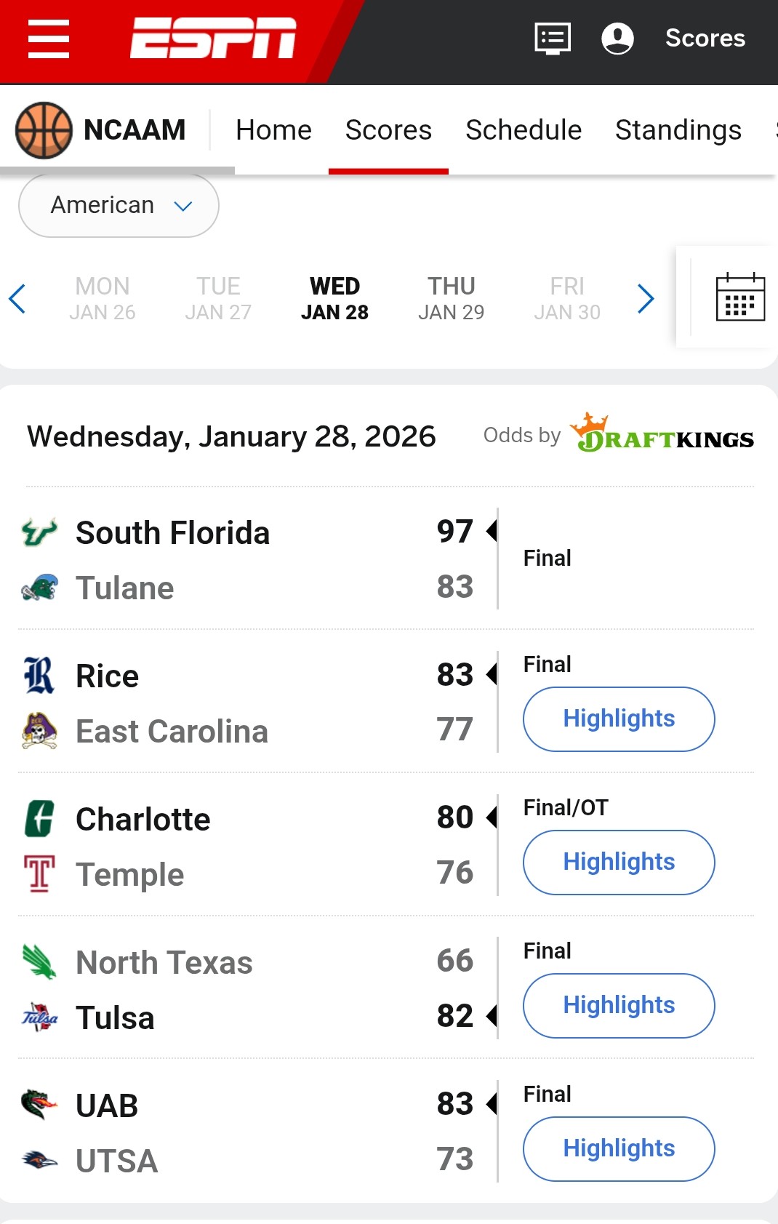Open the South Florida team link
Screen dimensions: 778x1224
[x=172, y=533]
